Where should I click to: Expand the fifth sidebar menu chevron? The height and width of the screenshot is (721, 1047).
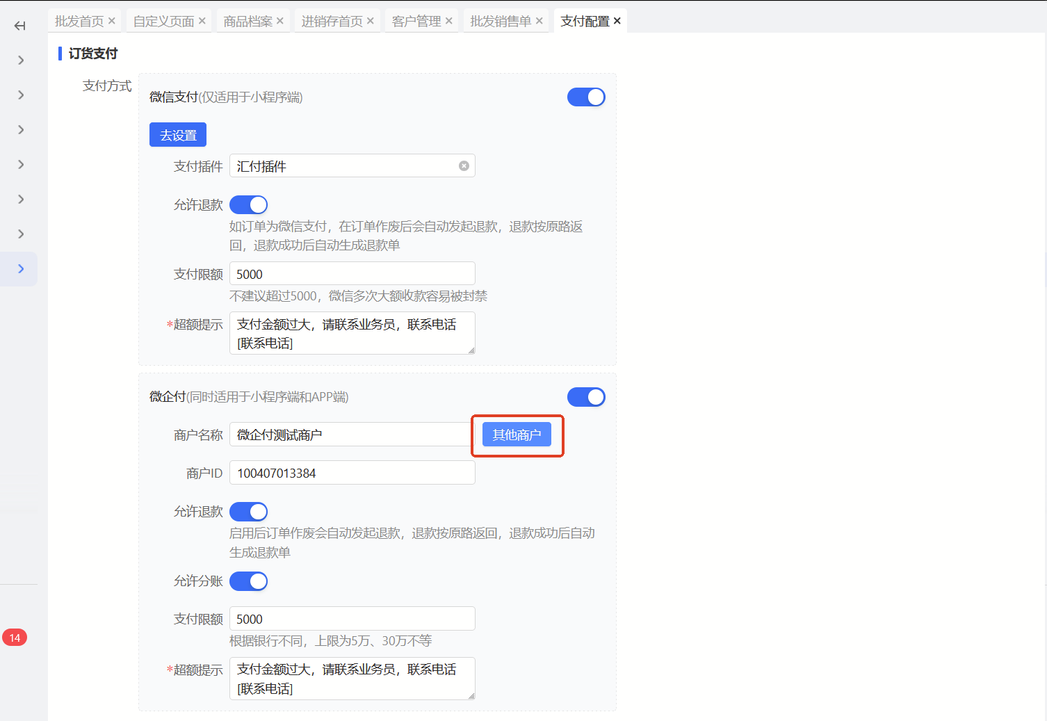tap(21, 200)
